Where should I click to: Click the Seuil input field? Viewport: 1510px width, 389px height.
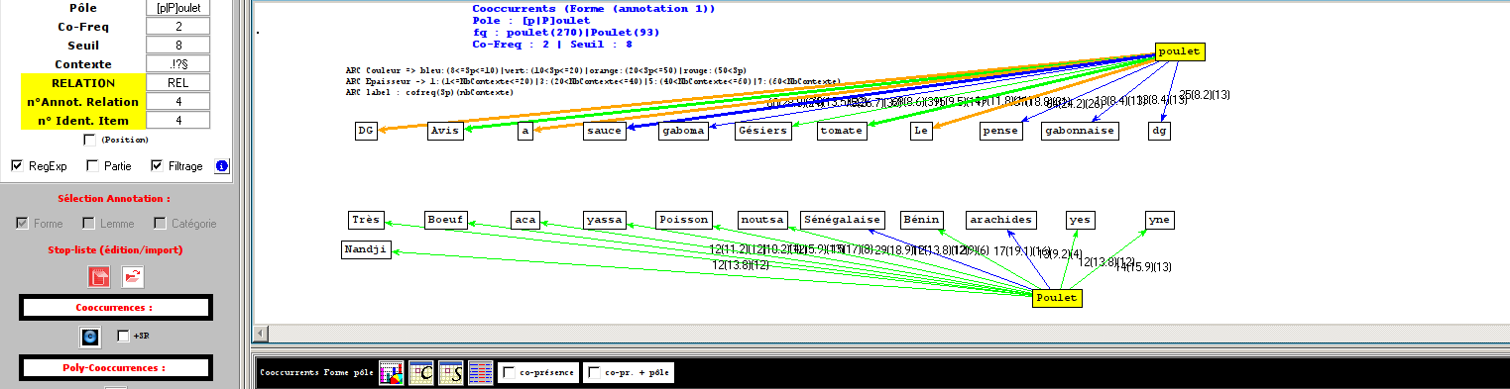177,46
